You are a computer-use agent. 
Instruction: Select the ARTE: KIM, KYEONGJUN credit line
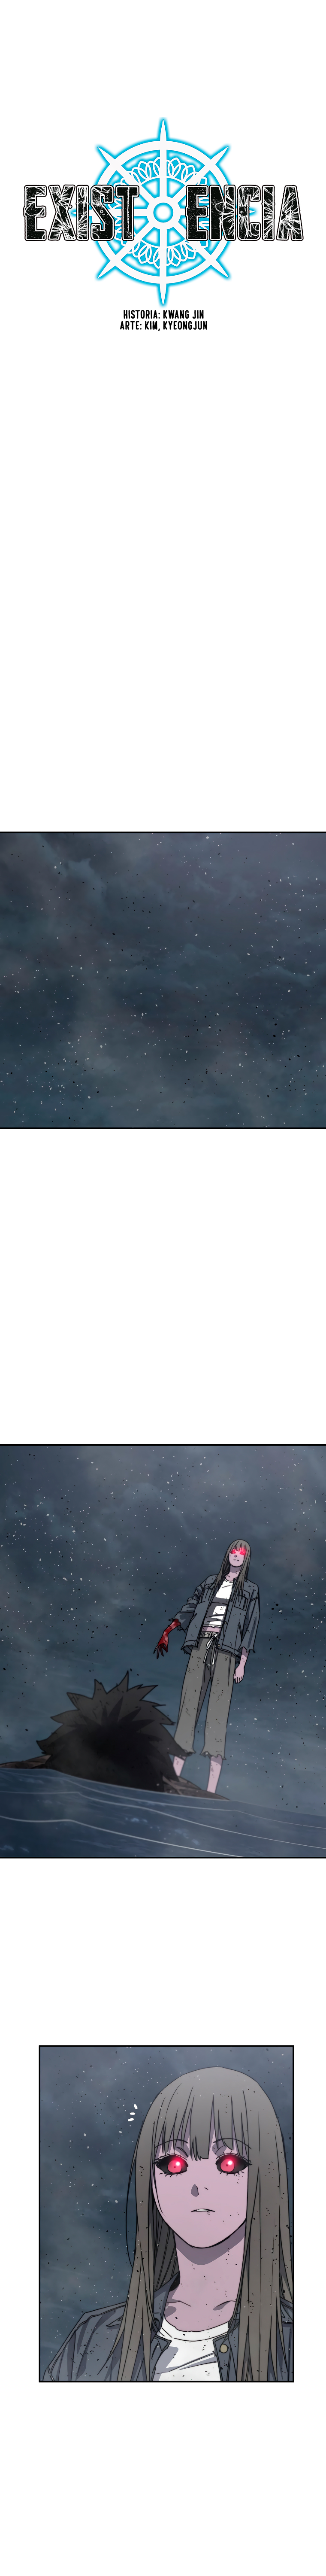[x=163, y=325]
